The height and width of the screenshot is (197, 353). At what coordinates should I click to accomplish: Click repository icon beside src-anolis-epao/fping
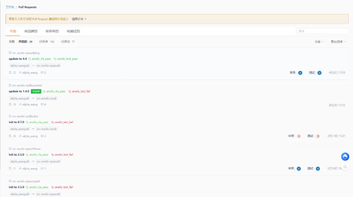10,53
